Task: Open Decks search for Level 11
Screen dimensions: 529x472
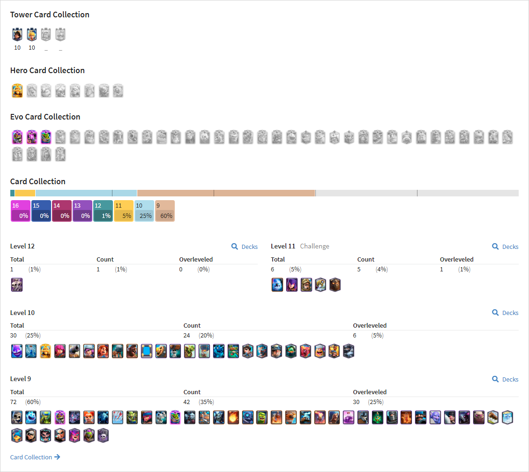Action: click(x=505, y=247)
